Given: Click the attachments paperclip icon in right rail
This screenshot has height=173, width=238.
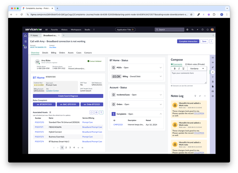Looking at the screenshot, I should 213,67.
